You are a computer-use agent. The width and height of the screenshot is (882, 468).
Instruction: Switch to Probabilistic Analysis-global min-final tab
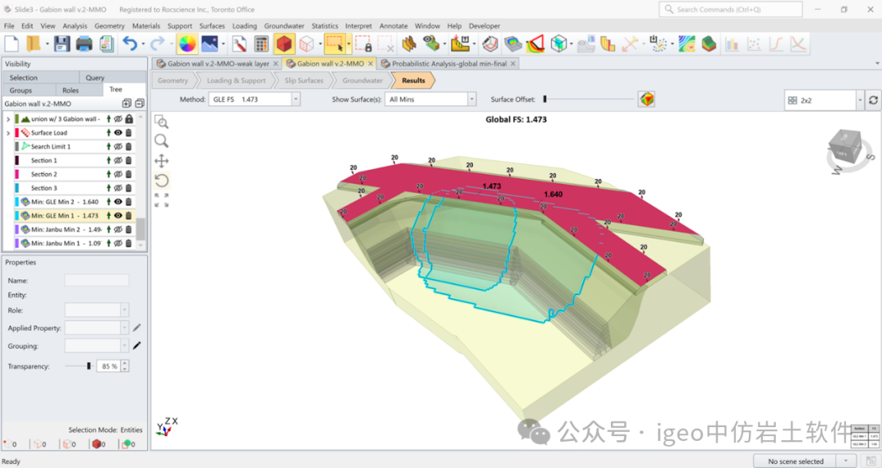click(448, 64)
